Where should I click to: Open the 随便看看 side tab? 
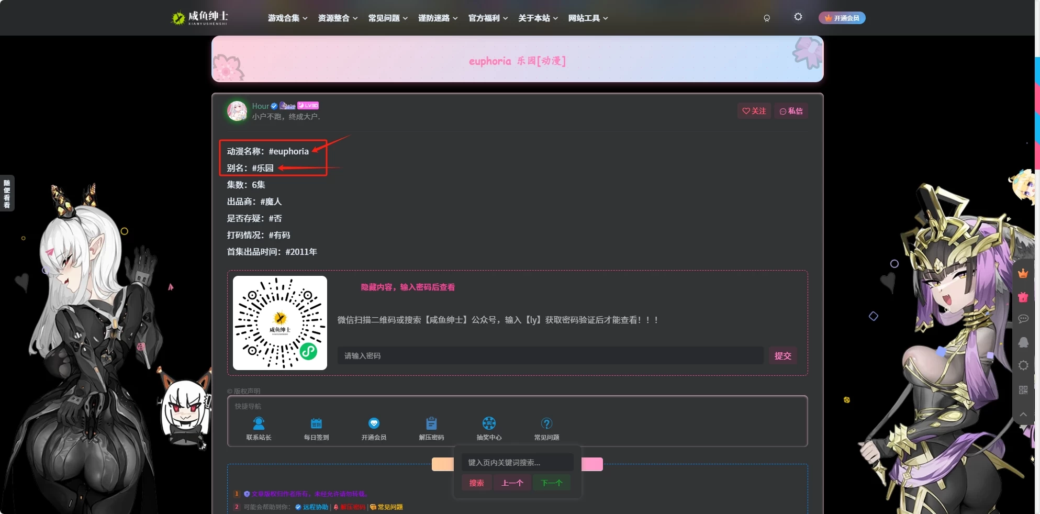pyautogui.click(x=7, y=193)
